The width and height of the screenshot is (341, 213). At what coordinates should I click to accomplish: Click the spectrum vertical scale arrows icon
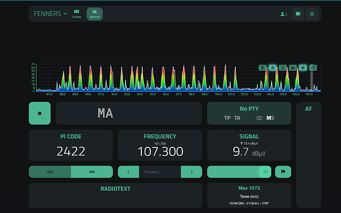(282, 68)
